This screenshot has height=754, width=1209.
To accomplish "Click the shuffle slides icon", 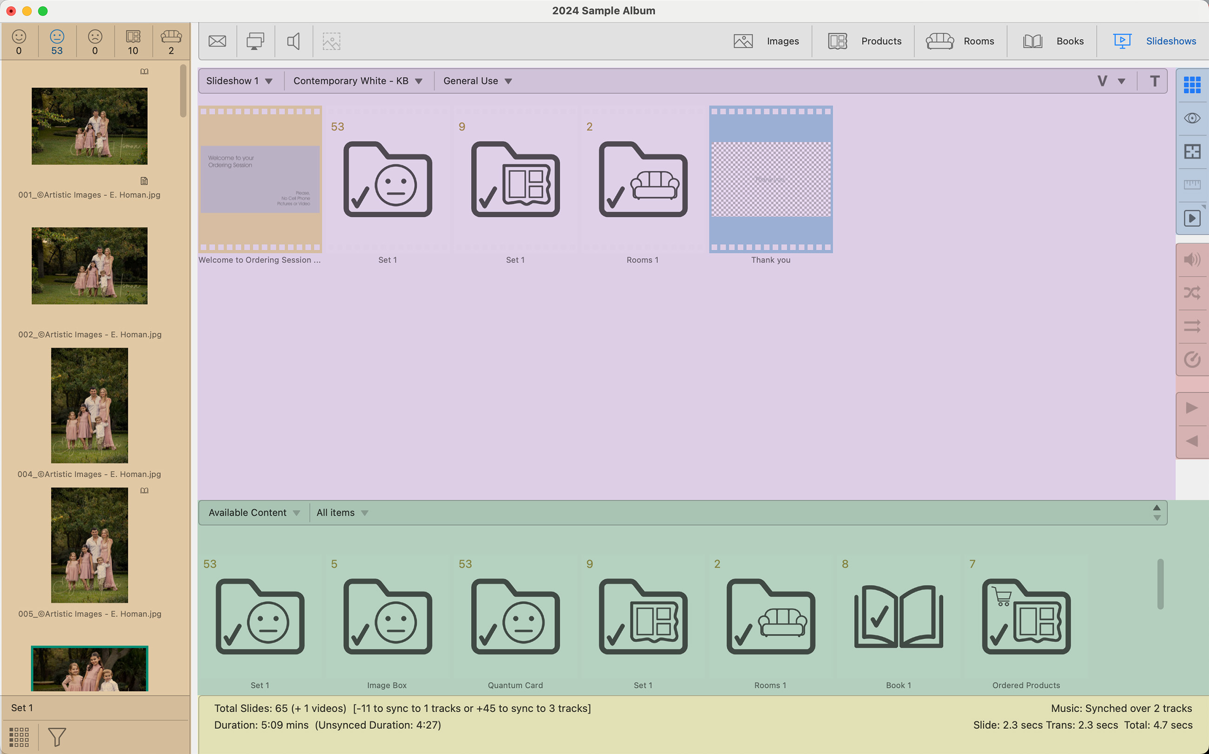I will (x=1191, y=293).
